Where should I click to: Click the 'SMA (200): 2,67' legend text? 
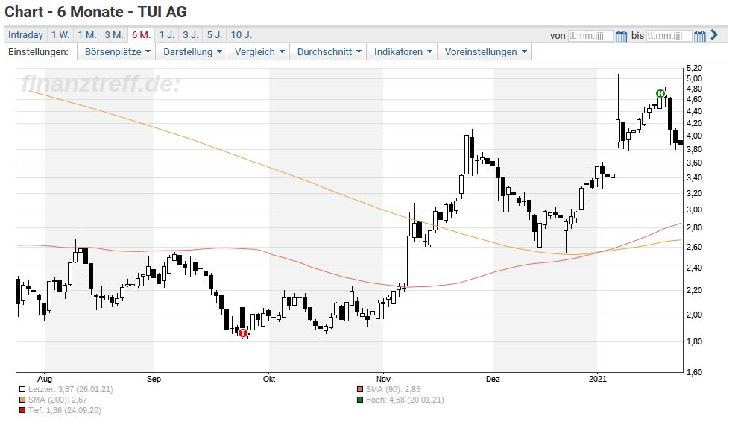[x=57, y=400]
